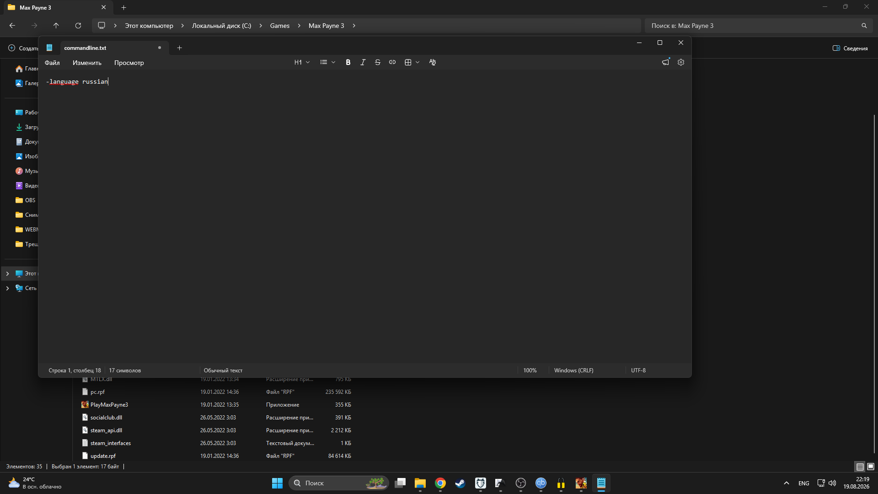Navigate to Этот компьютер breadcrumb

click(149, 26)
